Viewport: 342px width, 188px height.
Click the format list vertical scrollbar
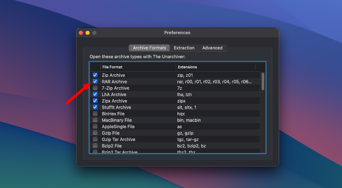click(263, 81)
